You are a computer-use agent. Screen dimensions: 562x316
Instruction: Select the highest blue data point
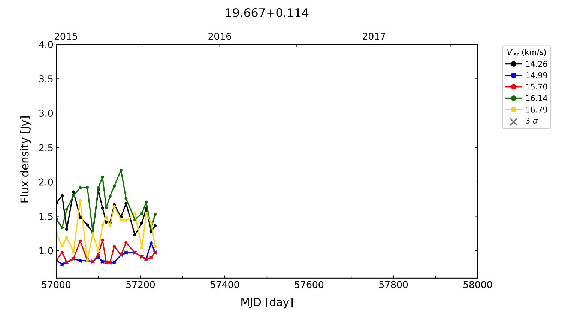pyautogui.click(x=151, y=243)
